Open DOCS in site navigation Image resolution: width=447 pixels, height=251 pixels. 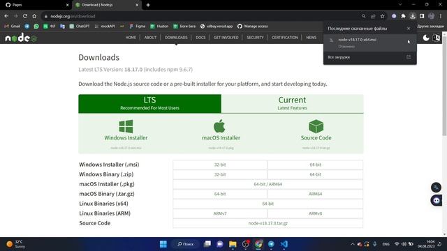200,37
